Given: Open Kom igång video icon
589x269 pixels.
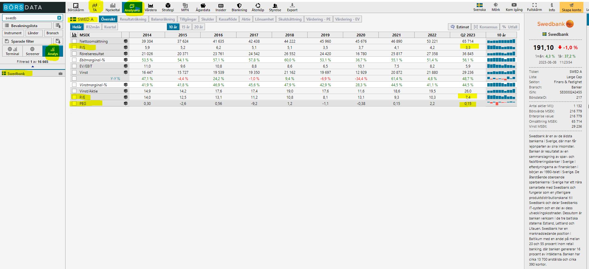Looking at the screenshot, I should 514,7.
